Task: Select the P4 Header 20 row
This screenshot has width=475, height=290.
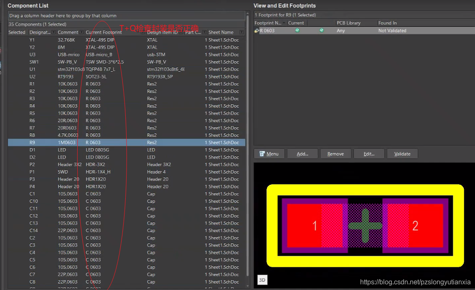Action: tap(126, 186)
